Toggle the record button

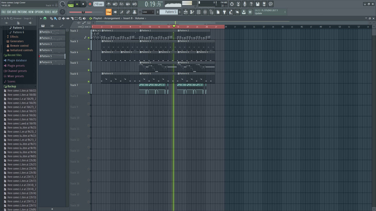click(x=90, y=4)
